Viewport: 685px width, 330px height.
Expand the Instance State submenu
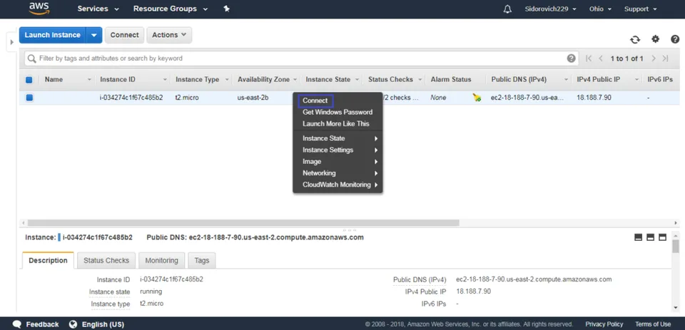pos(338,138)
